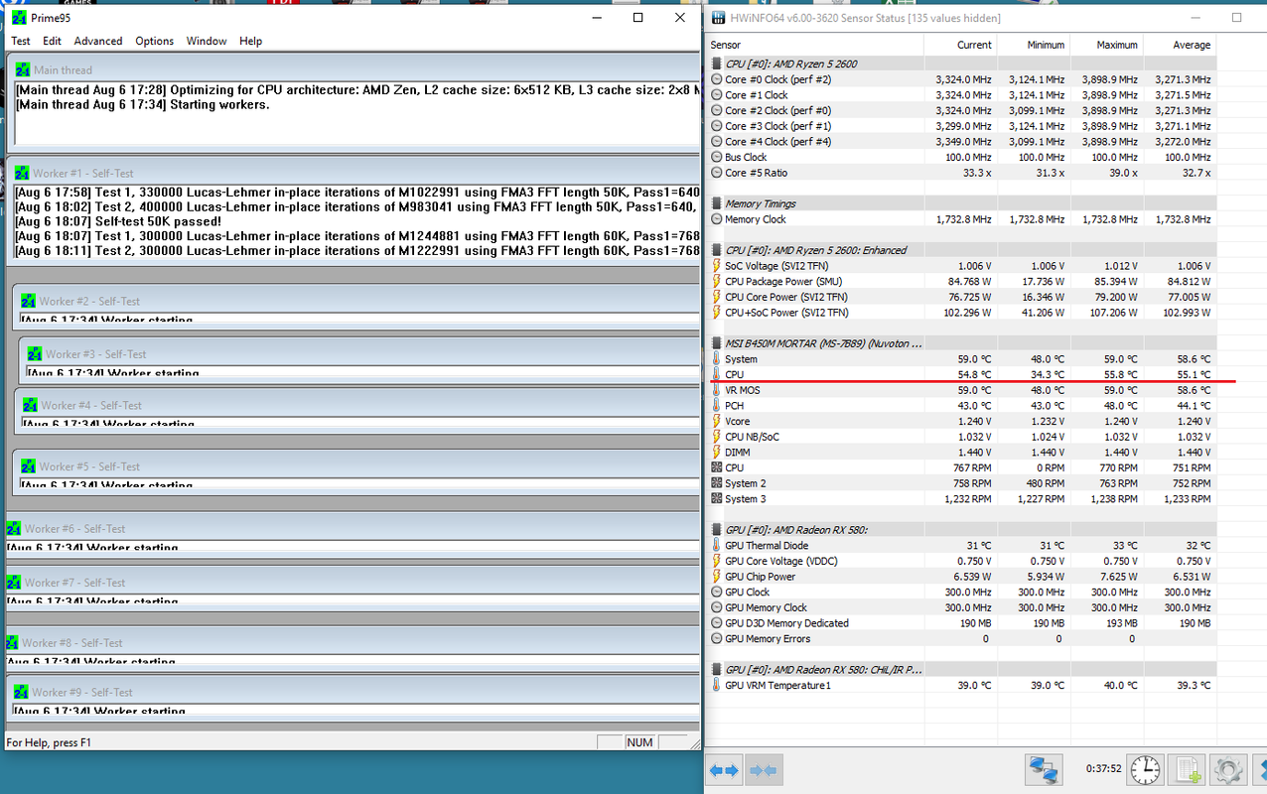1267x794 pixels.
Task: Click the expand-columns blue arrows button in HWiNFO
Action: 725,769
